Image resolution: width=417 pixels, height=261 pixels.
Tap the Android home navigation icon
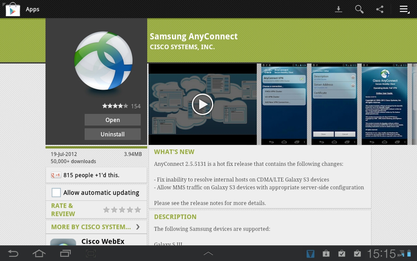tap(39, 253)
